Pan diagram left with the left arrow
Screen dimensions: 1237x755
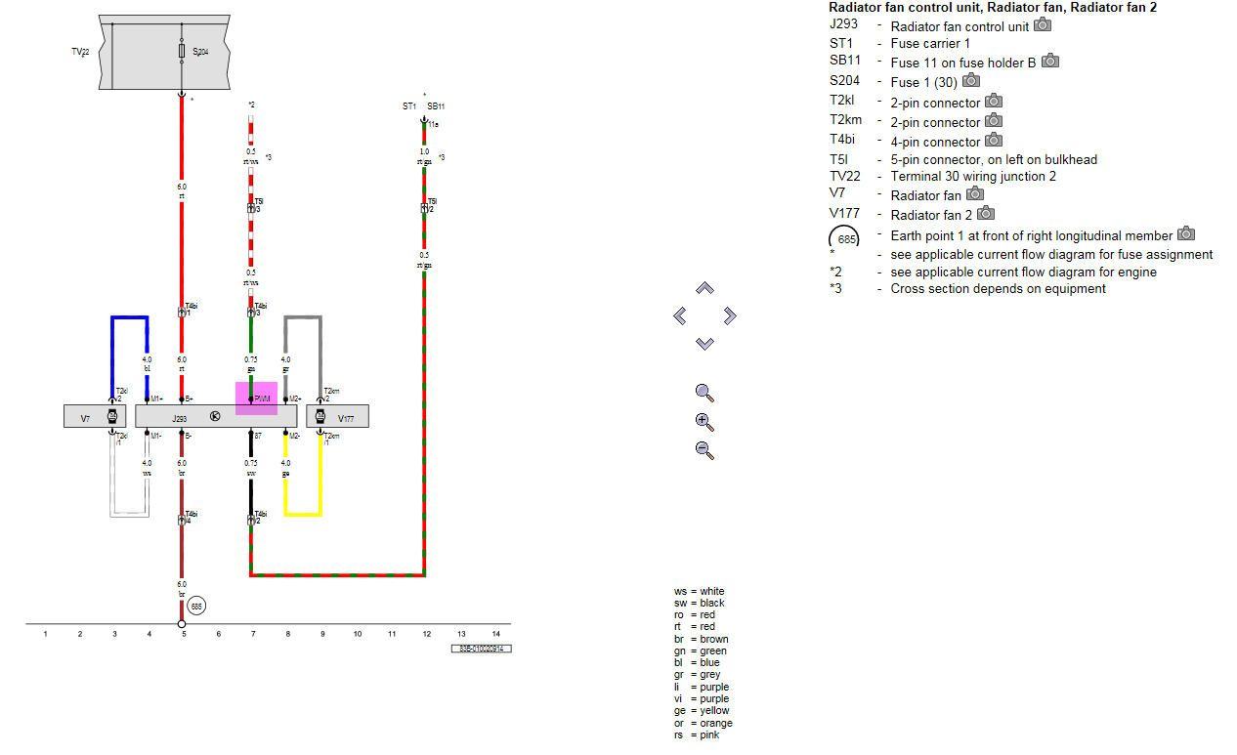[680, 315]
